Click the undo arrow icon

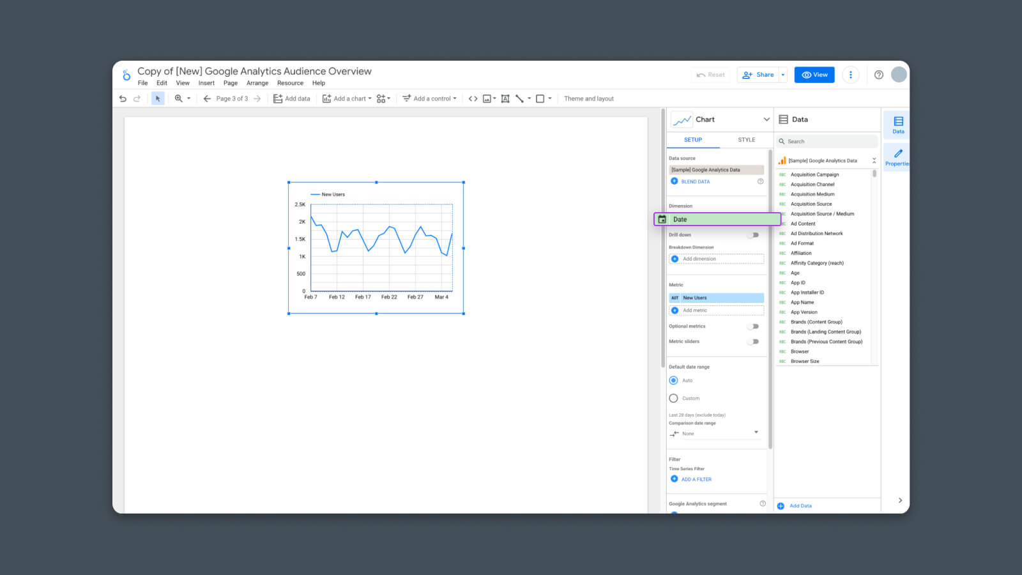click(x=123, y=98)
